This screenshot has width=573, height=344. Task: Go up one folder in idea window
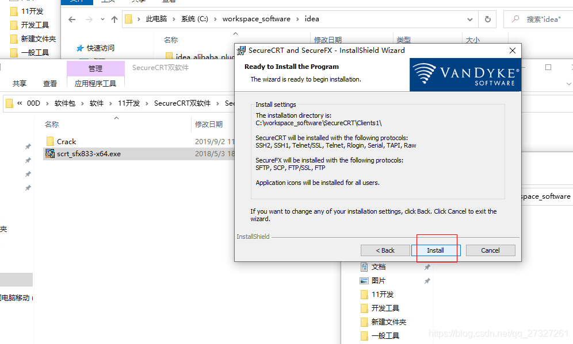[114, 20]
